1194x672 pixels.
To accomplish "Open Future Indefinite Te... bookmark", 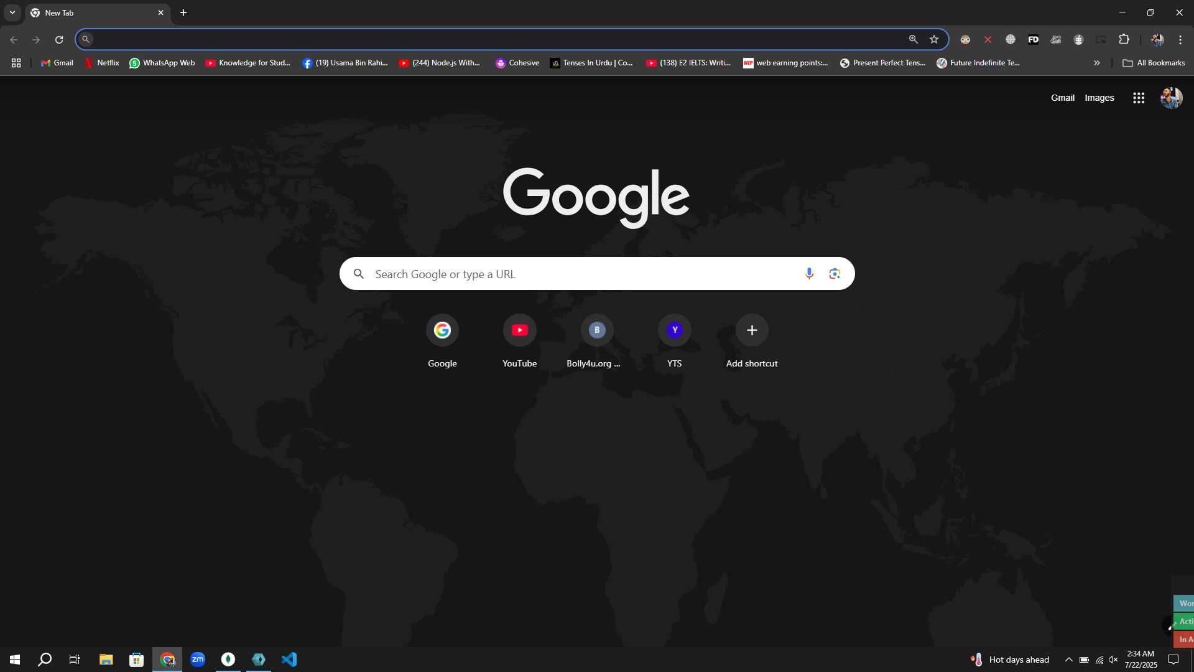I will [x=979, y=63].
